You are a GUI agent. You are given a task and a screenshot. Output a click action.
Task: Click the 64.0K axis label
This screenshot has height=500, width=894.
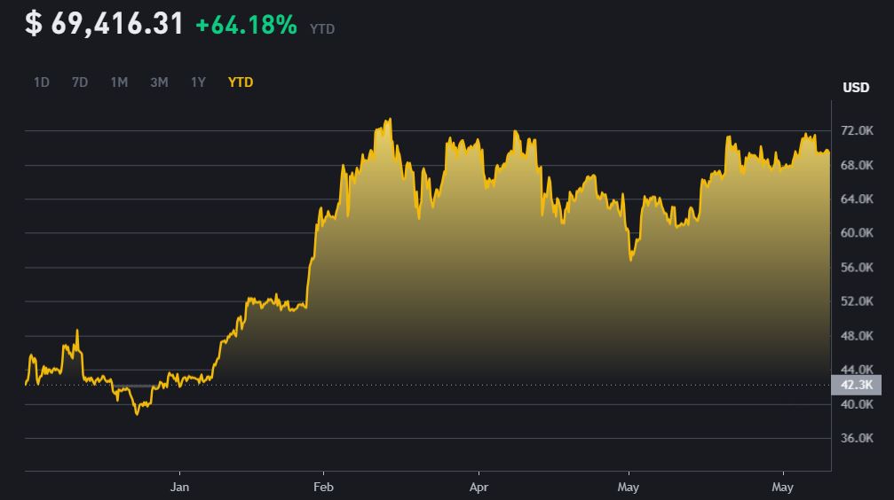coord(857,199)
